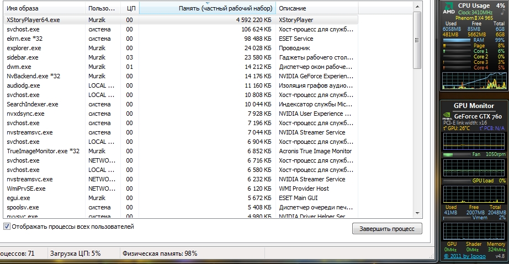Click the GPU Monitor gadget title

474,106
